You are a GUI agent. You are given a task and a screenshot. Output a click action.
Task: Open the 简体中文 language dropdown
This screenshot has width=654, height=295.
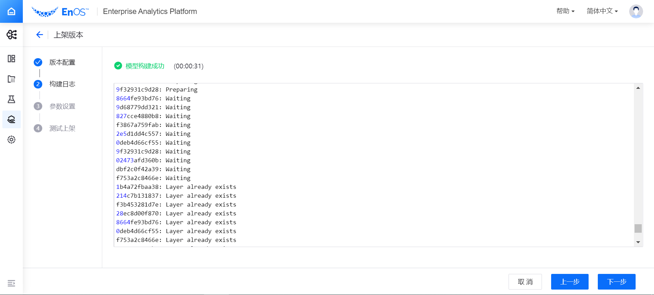click(602, 11)
